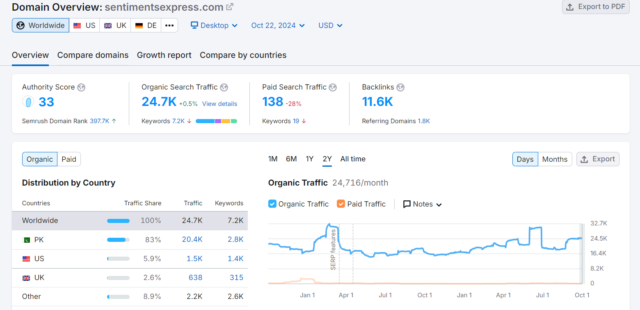Click the globe icon next to Authority Score
Image resolution: width=640 pixels, height=310 pixels.
(81, 87)
